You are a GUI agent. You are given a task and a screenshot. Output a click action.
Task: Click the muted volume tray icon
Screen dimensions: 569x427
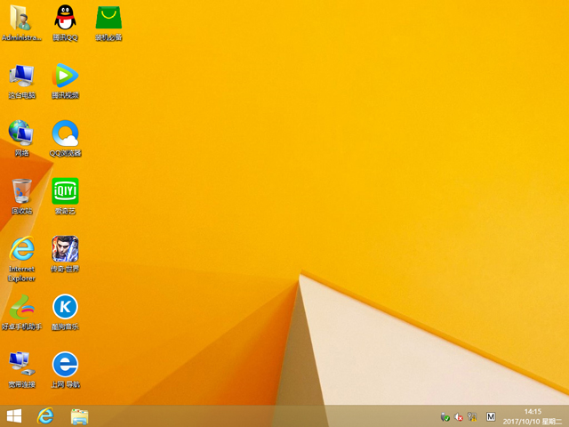460,416
